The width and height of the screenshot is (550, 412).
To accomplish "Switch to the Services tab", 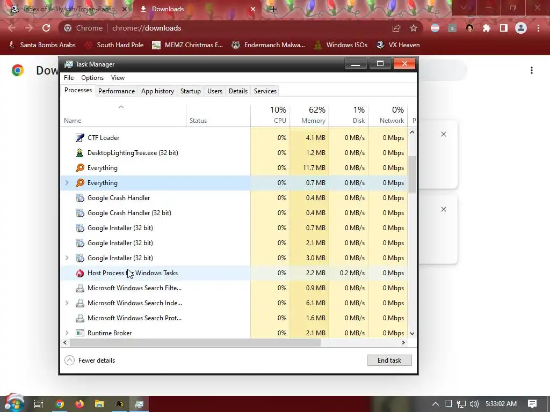I will click(265, 91).
